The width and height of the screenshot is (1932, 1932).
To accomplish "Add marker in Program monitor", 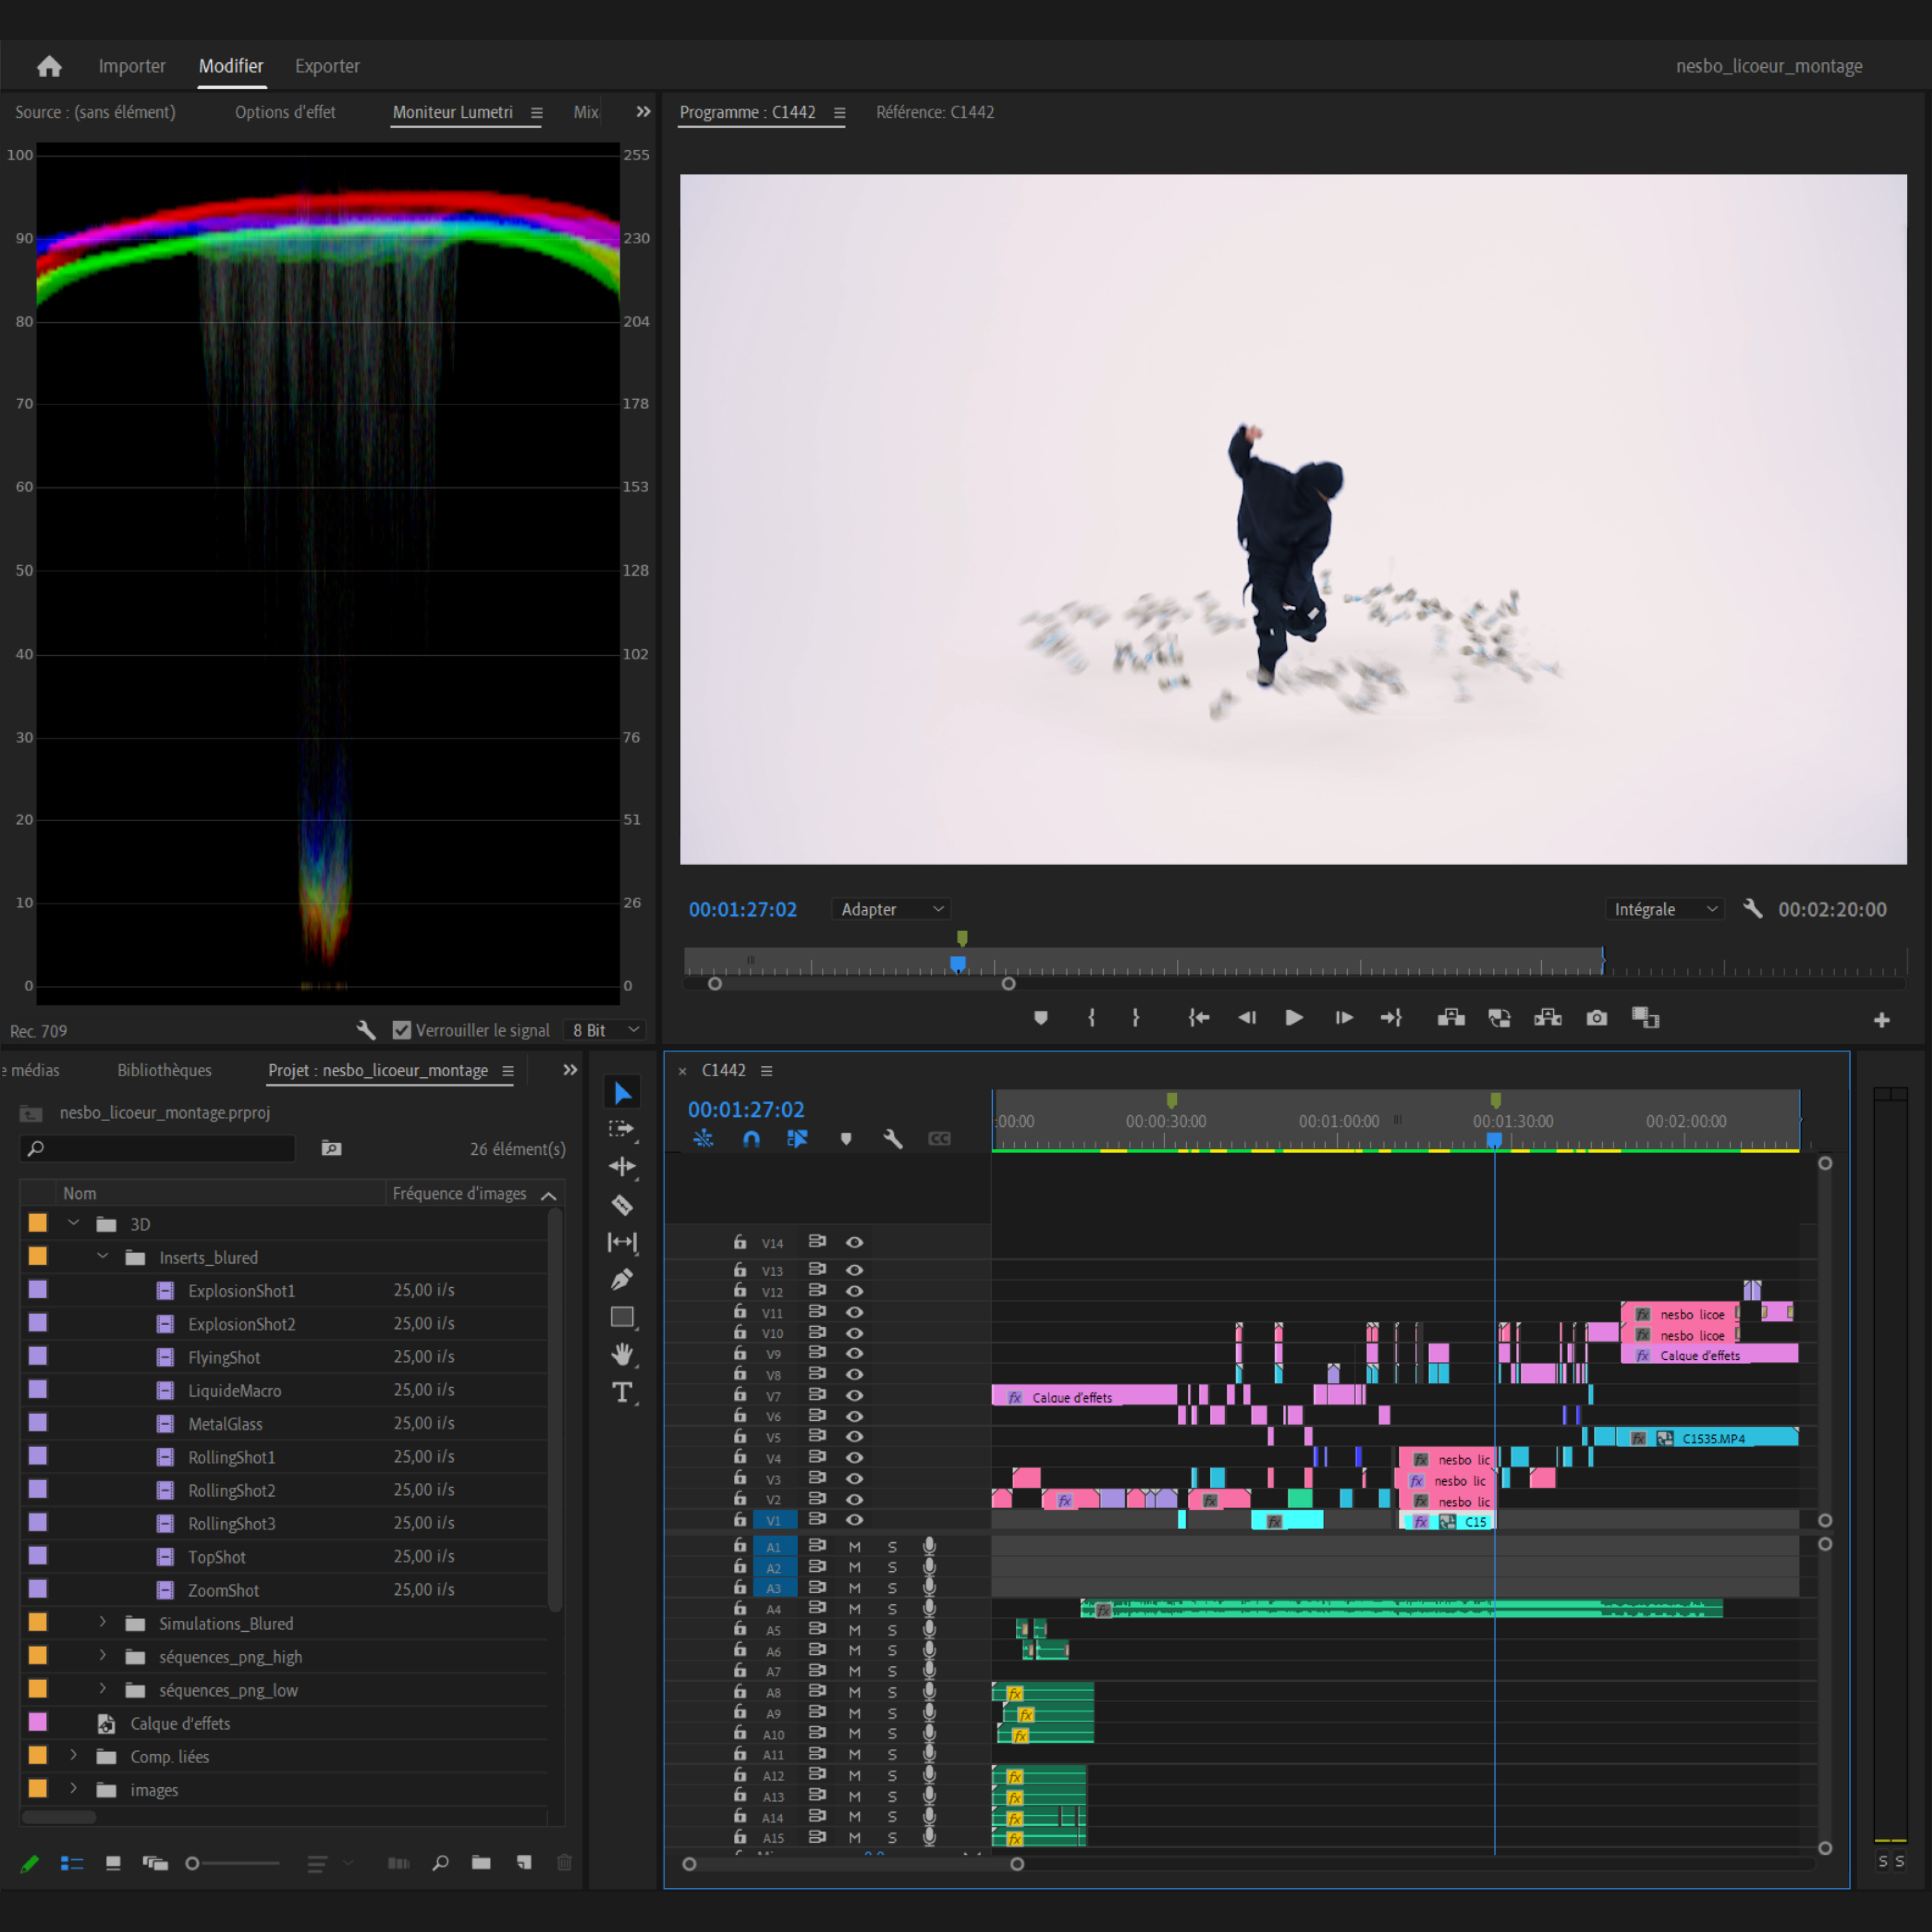I will [x=1041, y=1018].
